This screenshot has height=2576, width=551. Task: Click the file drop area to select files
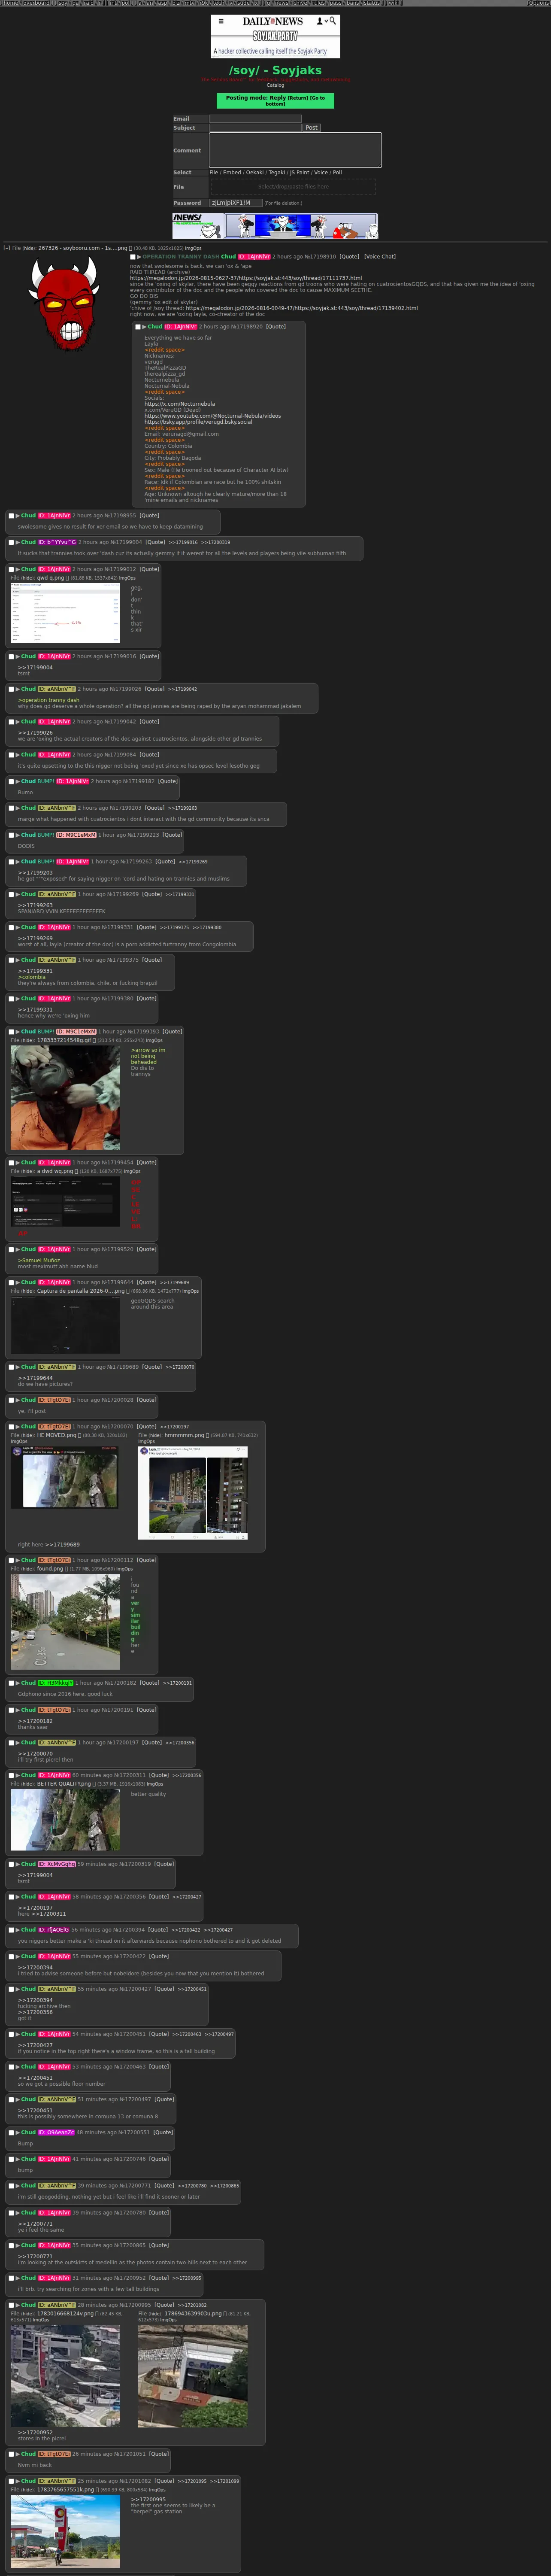pyautogui.click(x=293, y=187)
